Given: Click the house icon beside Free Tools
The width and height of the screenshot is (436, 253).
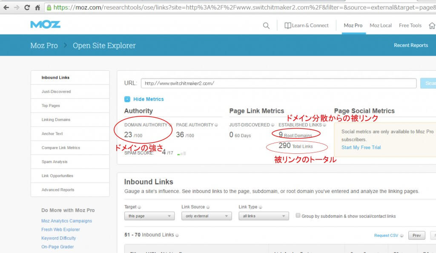Looking at the screenshot, I should [432, 26].
